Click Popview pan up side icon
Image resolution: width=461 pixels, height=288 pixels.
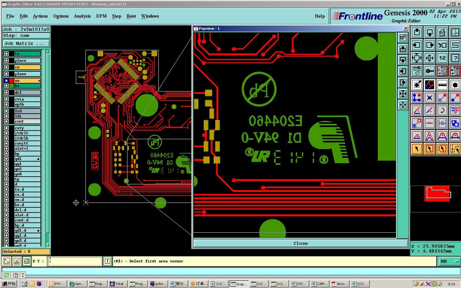[403, 49]
